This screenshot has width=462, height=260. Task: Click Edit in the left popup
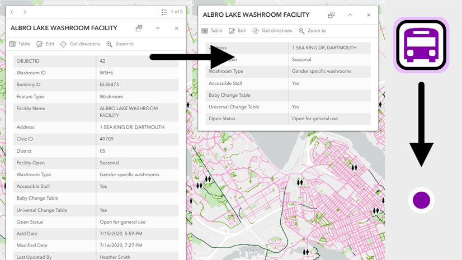45,44
